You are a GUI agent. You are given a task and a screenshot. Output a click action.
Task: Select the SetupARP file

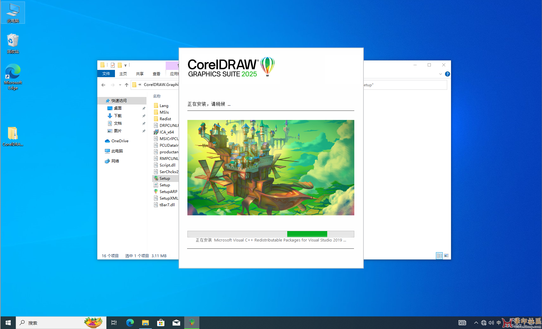coord(166,192)
